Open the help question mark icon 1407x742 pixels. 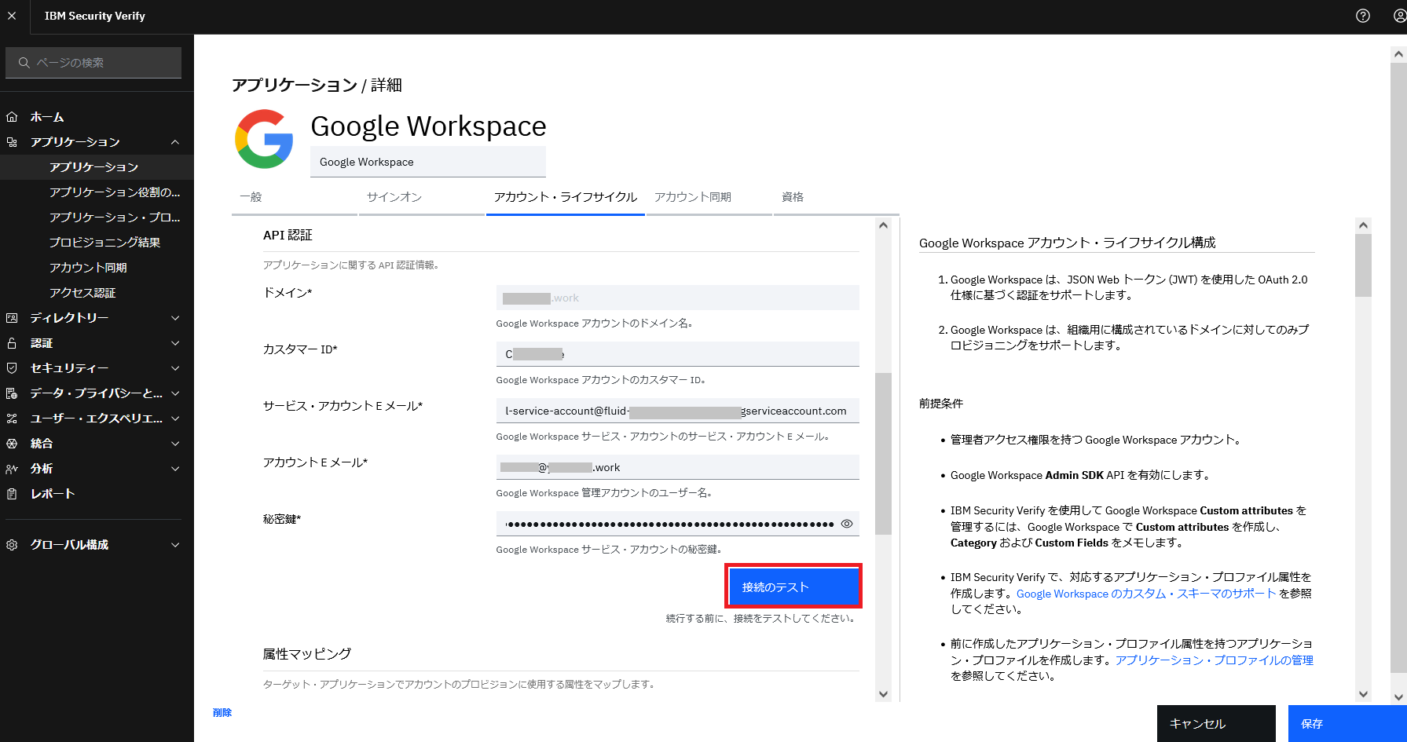pos(1363,16)
